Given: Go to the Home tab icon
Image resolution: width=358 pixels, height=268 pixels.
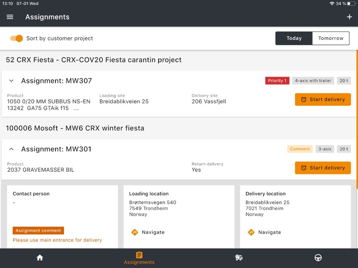Looking at the screenshot, I should point(40,258).
